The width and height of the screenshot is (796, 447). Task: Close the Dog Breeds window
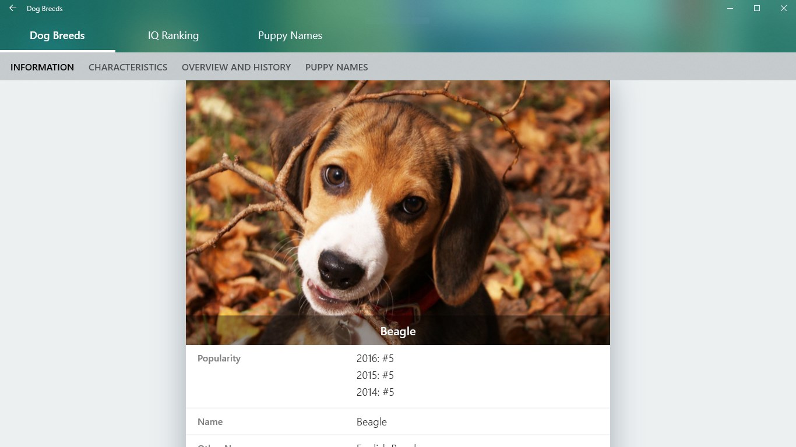point(783,8)
